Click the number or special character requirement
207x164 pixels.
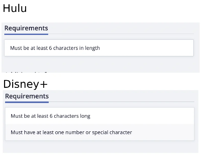click(x=71, y=132)
